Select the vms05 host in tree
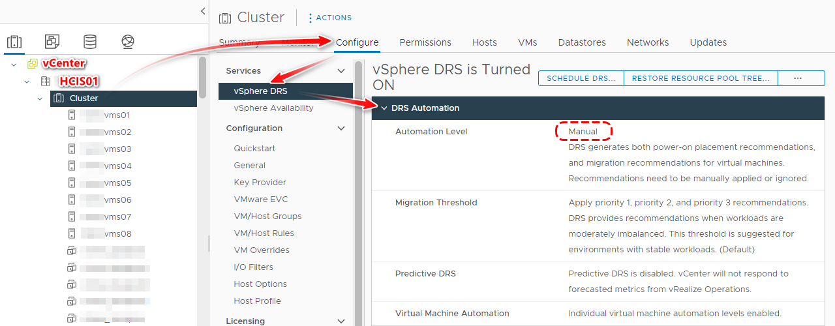This screenshot has width=835, height=326. click(x=117, y=183)
